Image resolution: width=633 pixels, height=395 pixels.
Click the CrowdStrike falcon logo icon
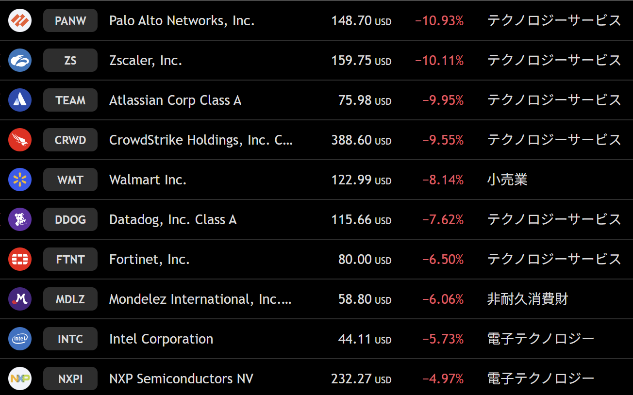[20, 140]
